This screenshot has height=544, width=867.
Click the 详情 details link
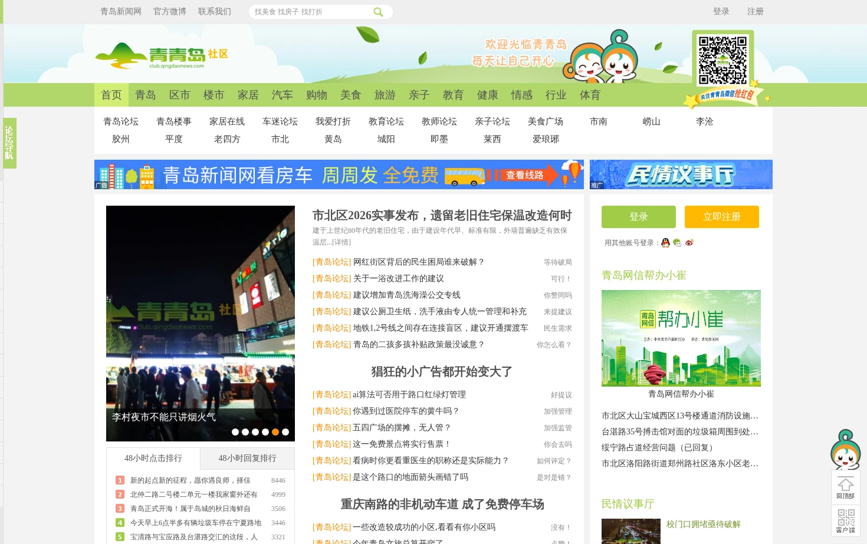[341, 242]
